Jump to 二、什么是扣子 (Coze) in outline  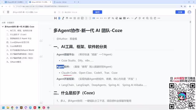point(16,35)
